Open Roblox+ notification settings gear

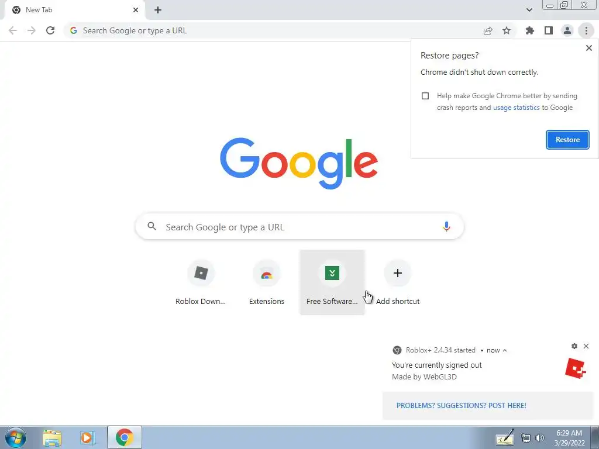[x=574, y=346]
